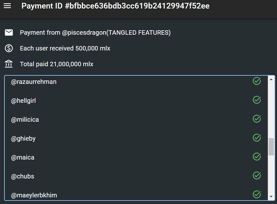277x204 pixels.
Task: Click the bank total paid icon
Action: pos(9,64)
